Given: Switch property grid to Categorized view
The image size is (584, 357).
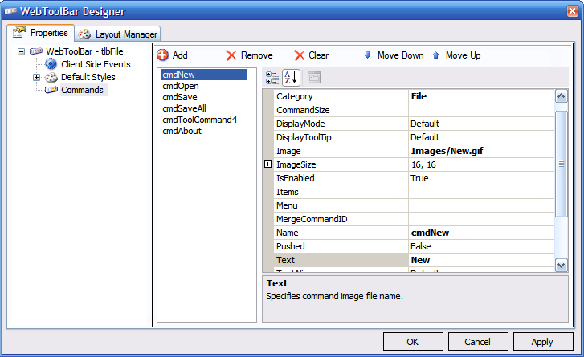Looking at the screenshot, I should tap(272, 78).
